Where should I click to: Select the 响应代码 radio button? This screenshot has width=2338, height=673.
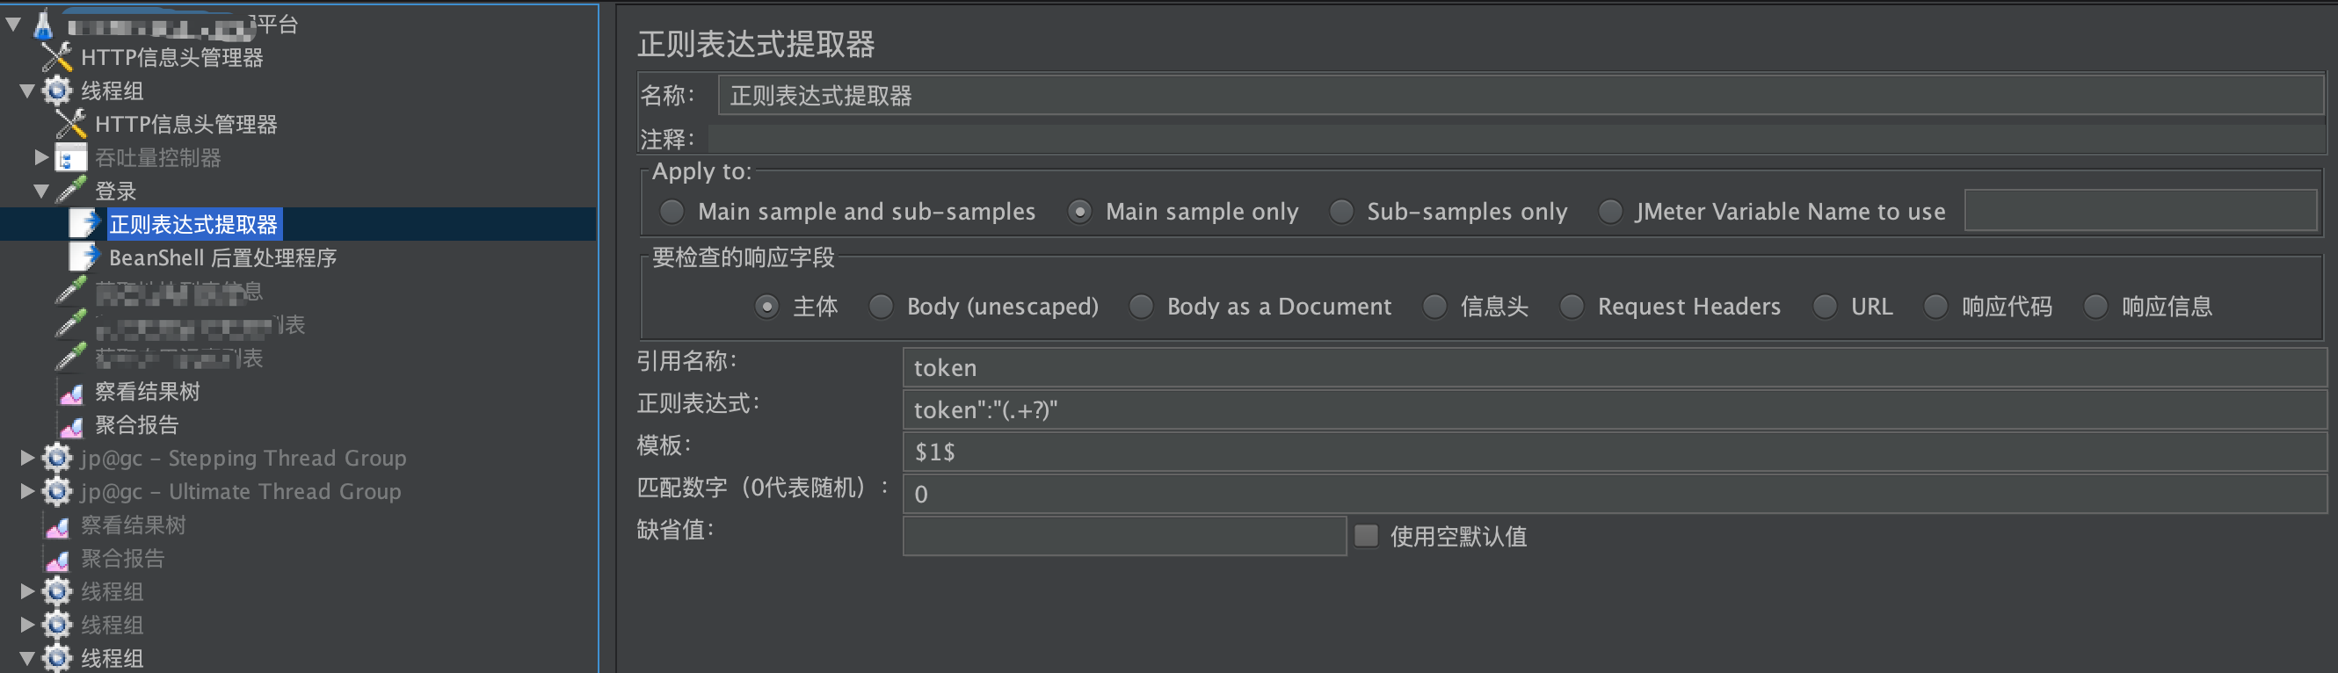pyautogui.click(x=1935, y=307)
